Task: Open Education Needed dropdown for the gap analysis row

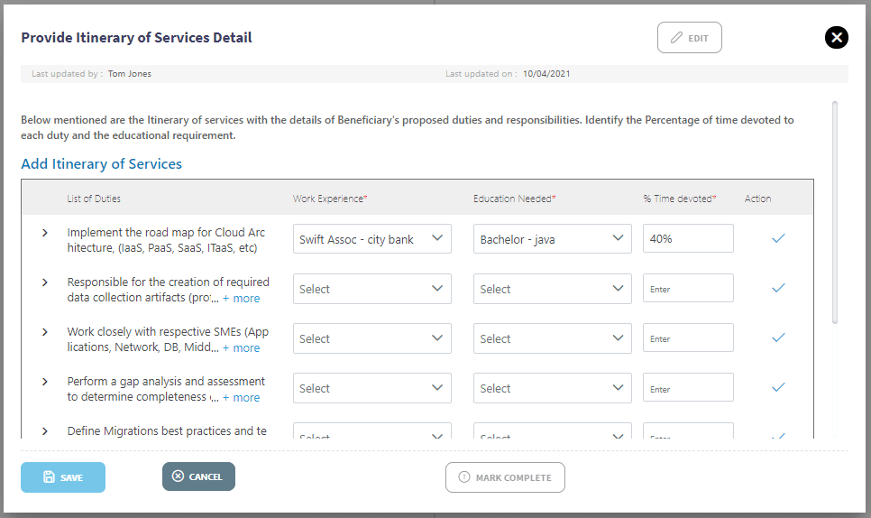Action: click(x=552, y=388)
